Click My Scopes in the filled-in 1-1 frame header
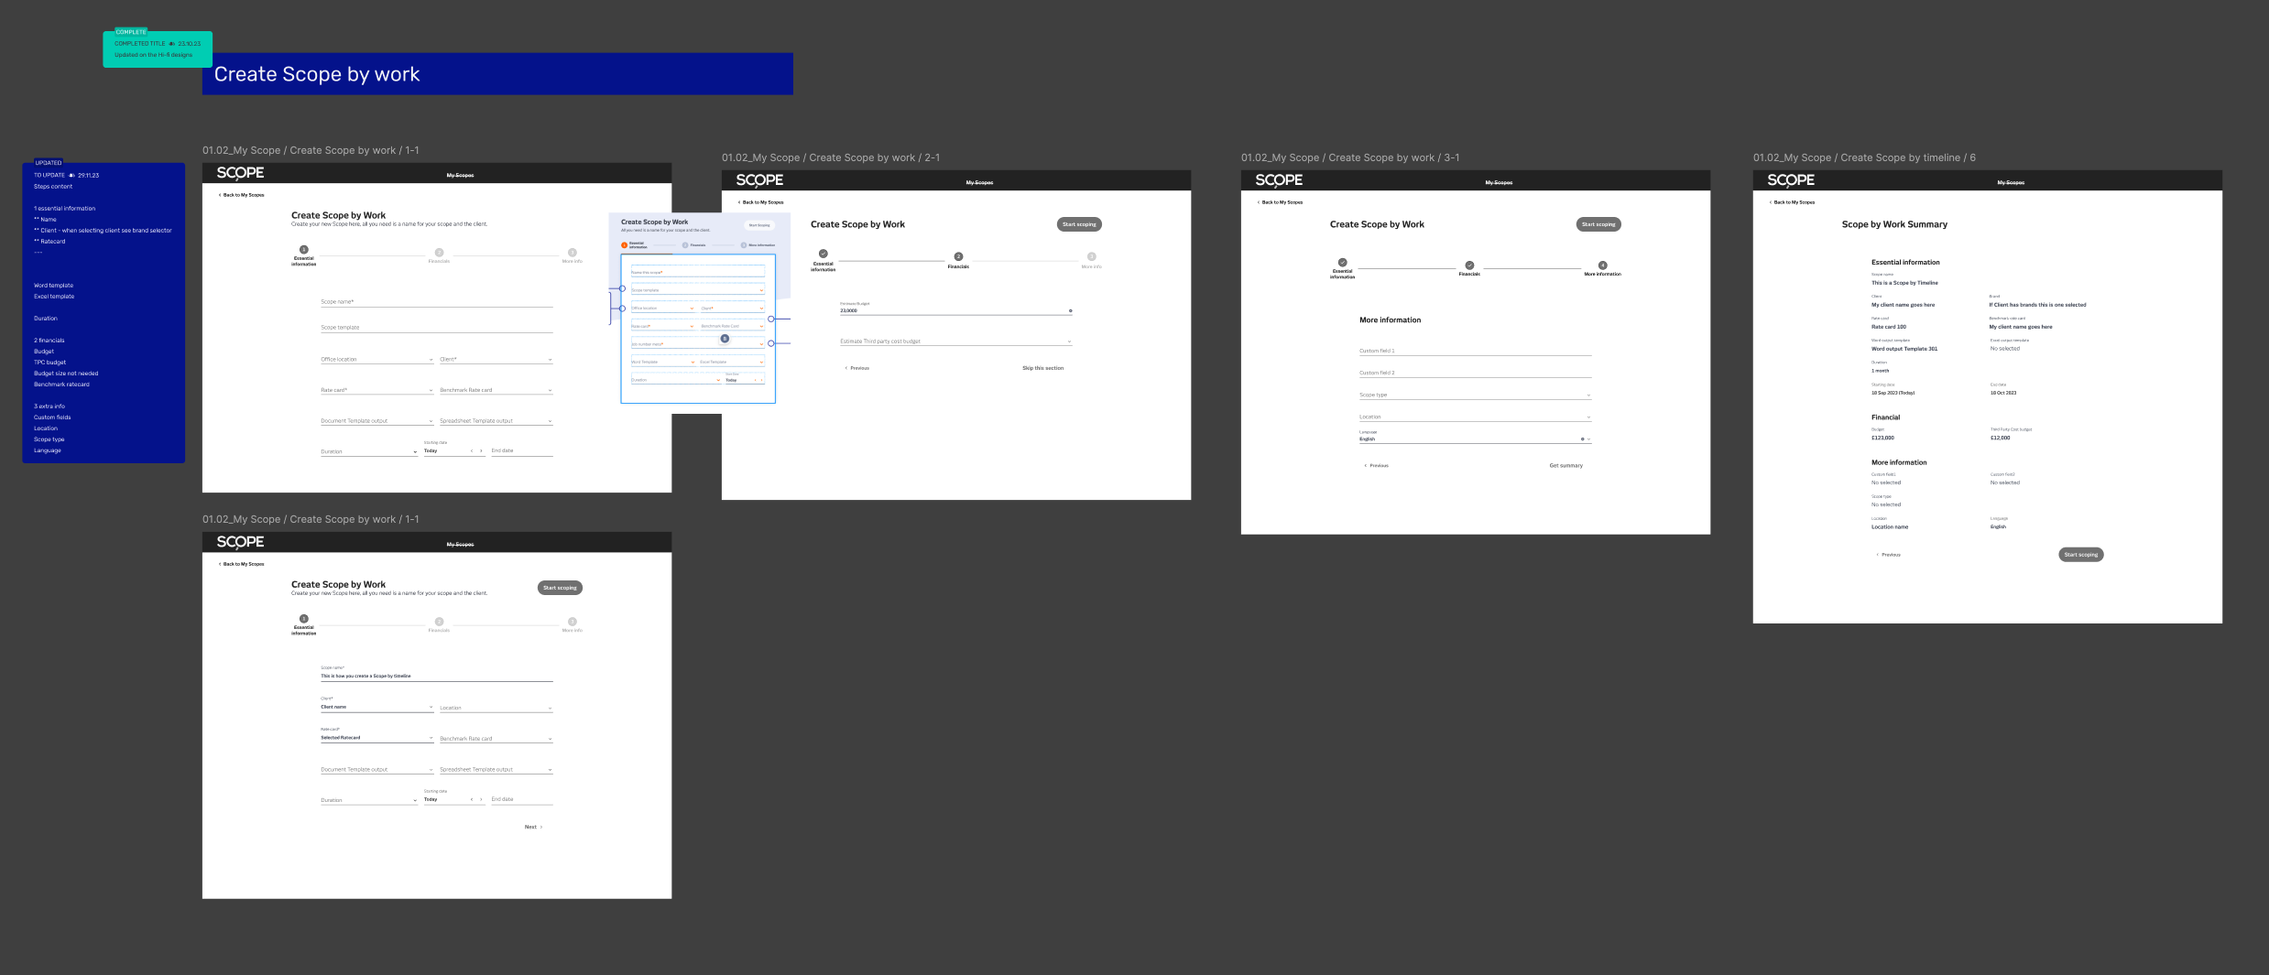 click(x=460, y=544)
